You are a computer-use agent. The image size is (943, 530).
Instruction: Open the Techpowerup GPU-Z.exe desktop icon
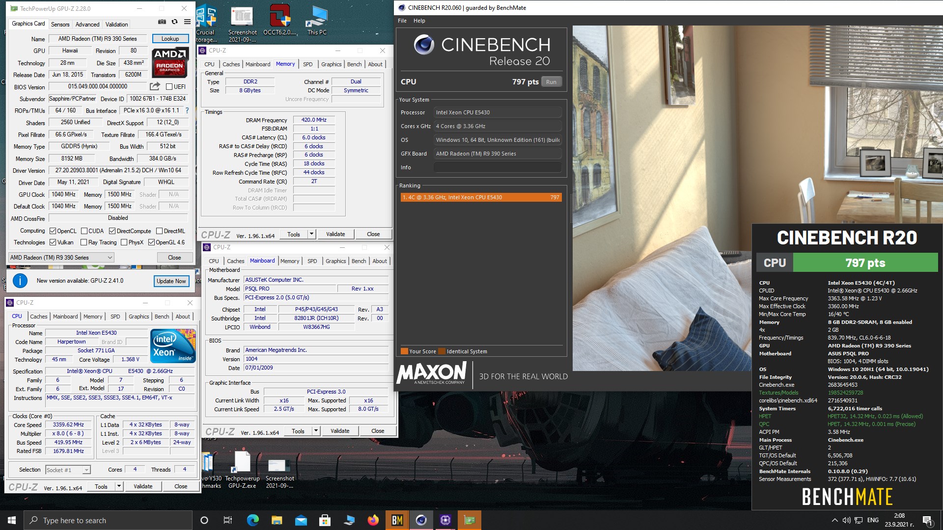point(242,470)
